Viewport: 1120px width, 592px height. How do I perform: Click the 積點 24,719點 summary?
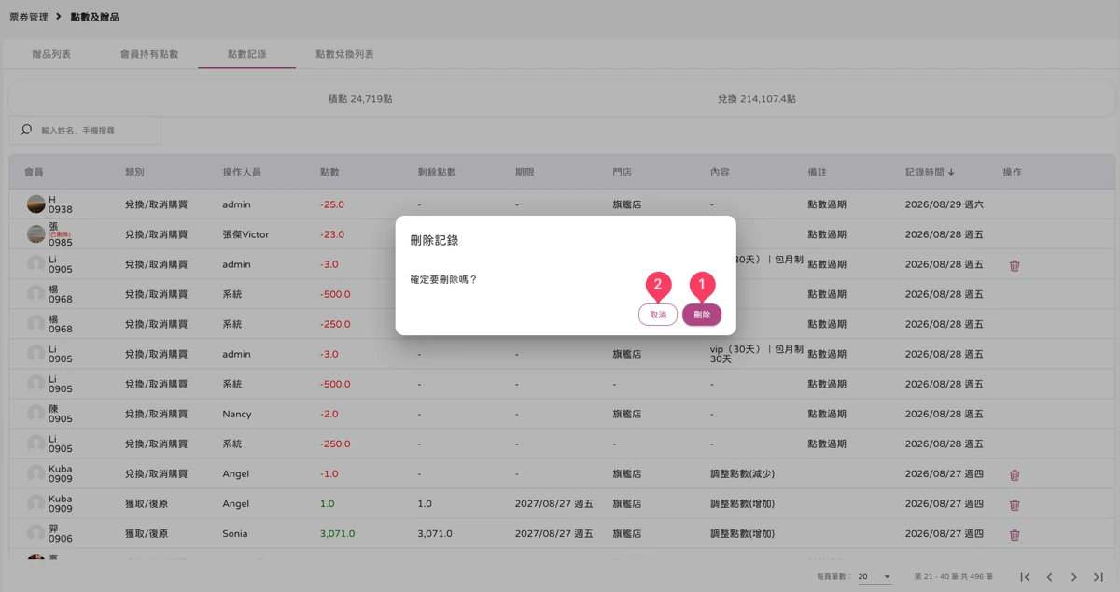360,98
